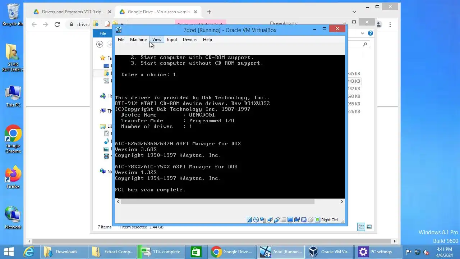This screenshot has height=259, width=460.
Task: Close the Drivers and Programs Chrome tab
Action: 110,12
